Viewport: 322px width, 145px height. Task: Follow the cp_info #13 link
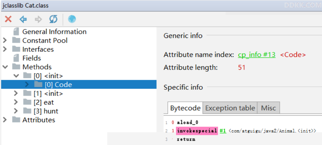(x=256, y=55)
